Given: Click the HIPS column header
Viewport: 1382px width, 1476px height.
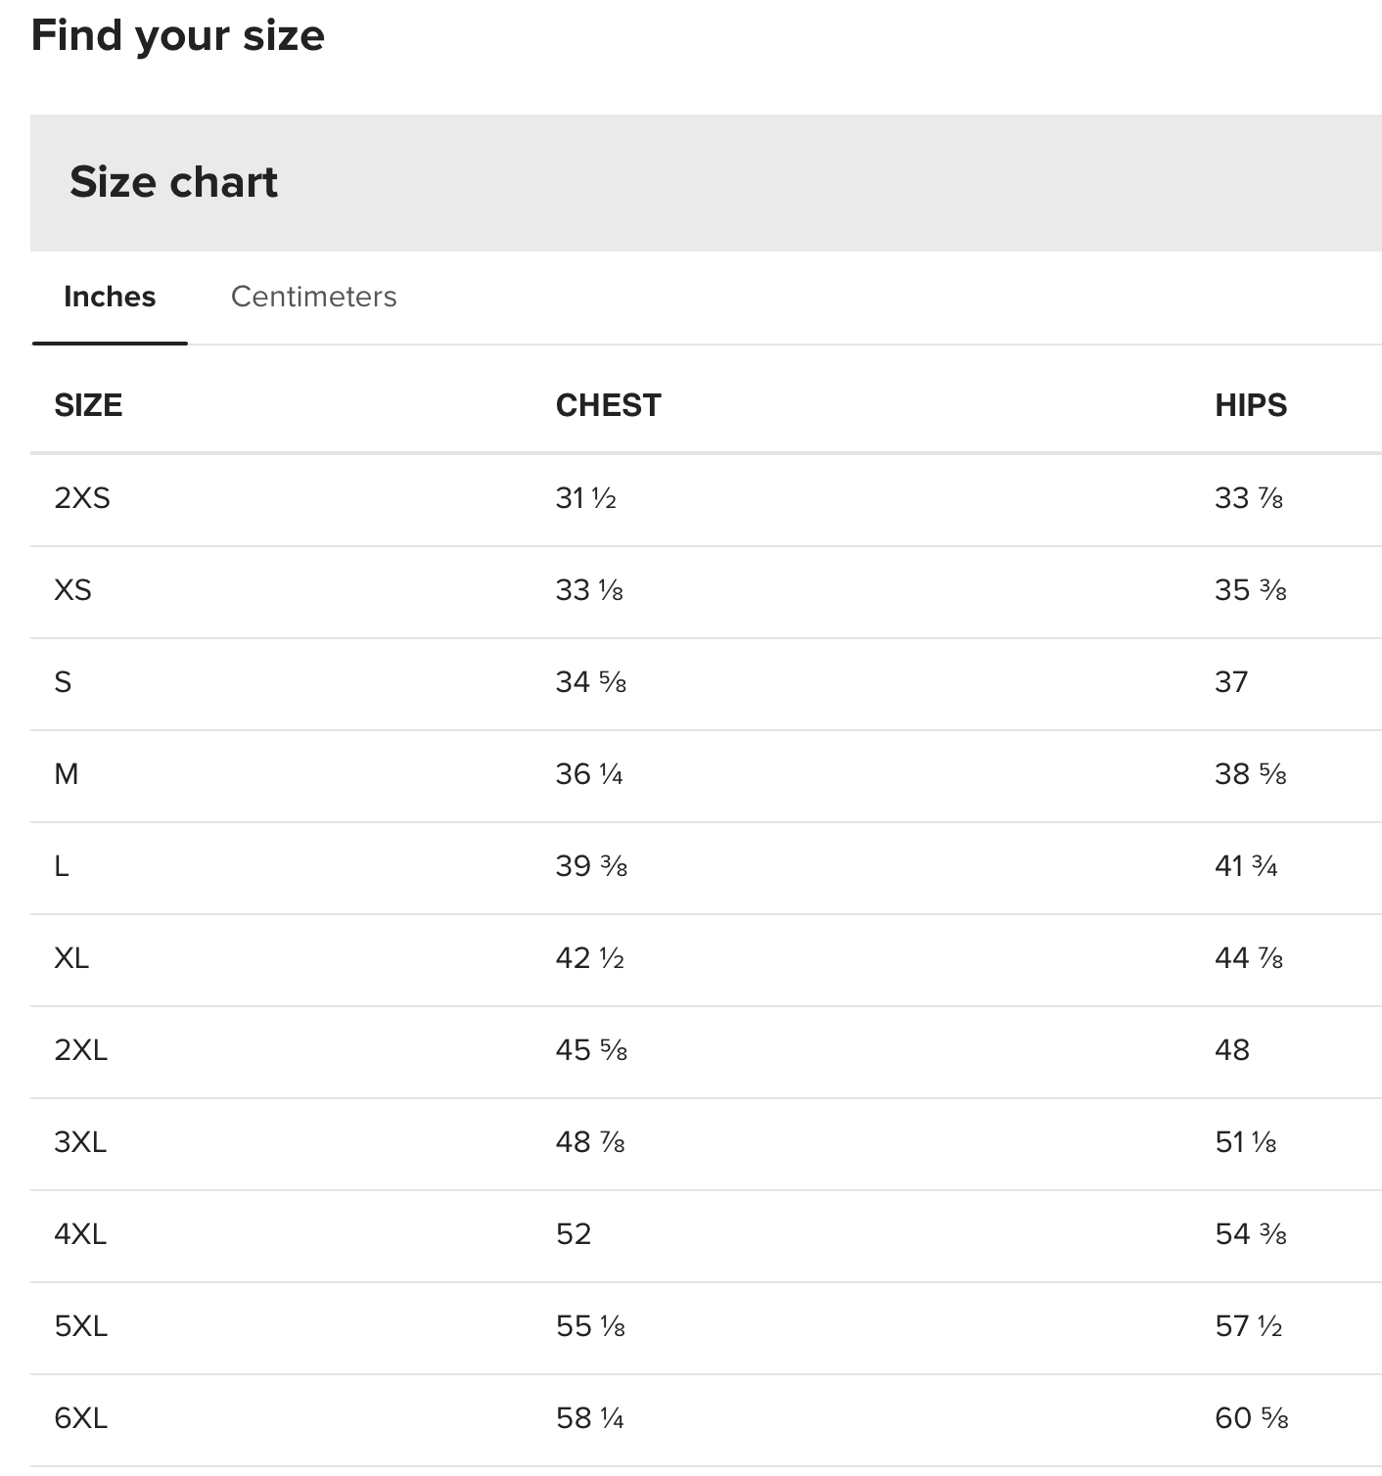Looking at the screenshot, I should 1250,405.
